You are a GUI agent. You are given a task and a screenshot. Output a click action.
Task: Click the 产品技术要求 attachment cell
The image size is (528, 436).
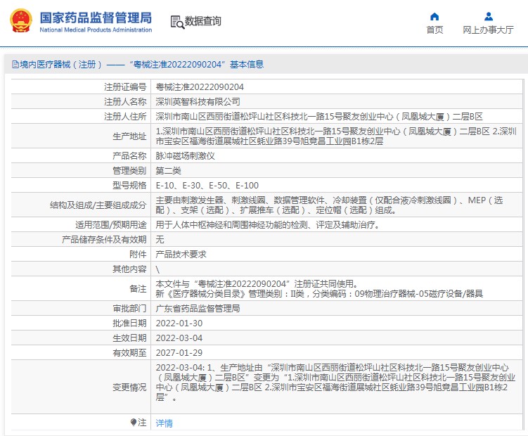(x=181, y=254)
